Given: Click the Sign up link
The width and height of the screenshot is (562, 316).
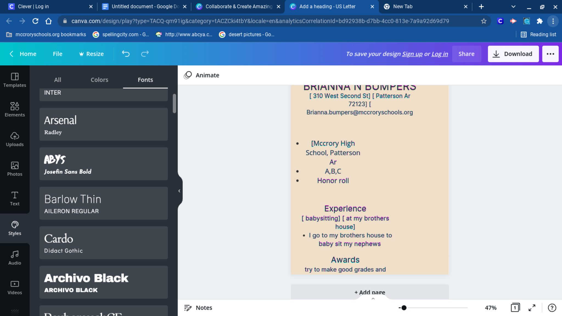Looking at the screenshot, I should tap(412, 54).
